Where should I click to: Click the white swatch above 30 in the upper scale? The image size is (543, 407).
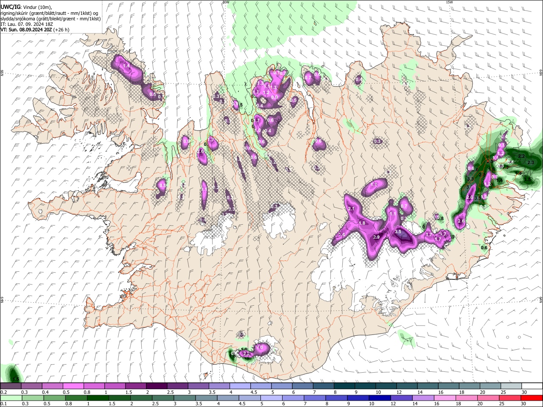tap(531, 386)
